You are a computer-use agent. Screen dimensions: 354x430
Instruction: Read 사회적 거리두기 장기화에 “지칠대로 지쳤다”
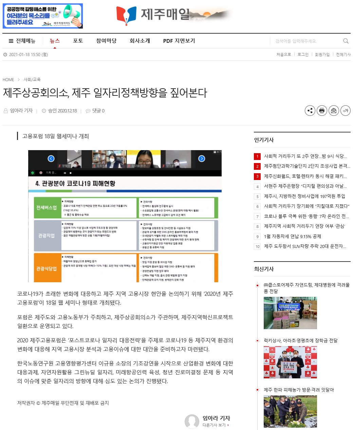pyautogui.click(x=307, y=206)
